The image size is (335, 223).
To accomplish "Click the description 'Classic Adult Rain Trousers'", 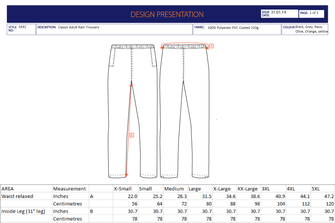I will [79, 27].
